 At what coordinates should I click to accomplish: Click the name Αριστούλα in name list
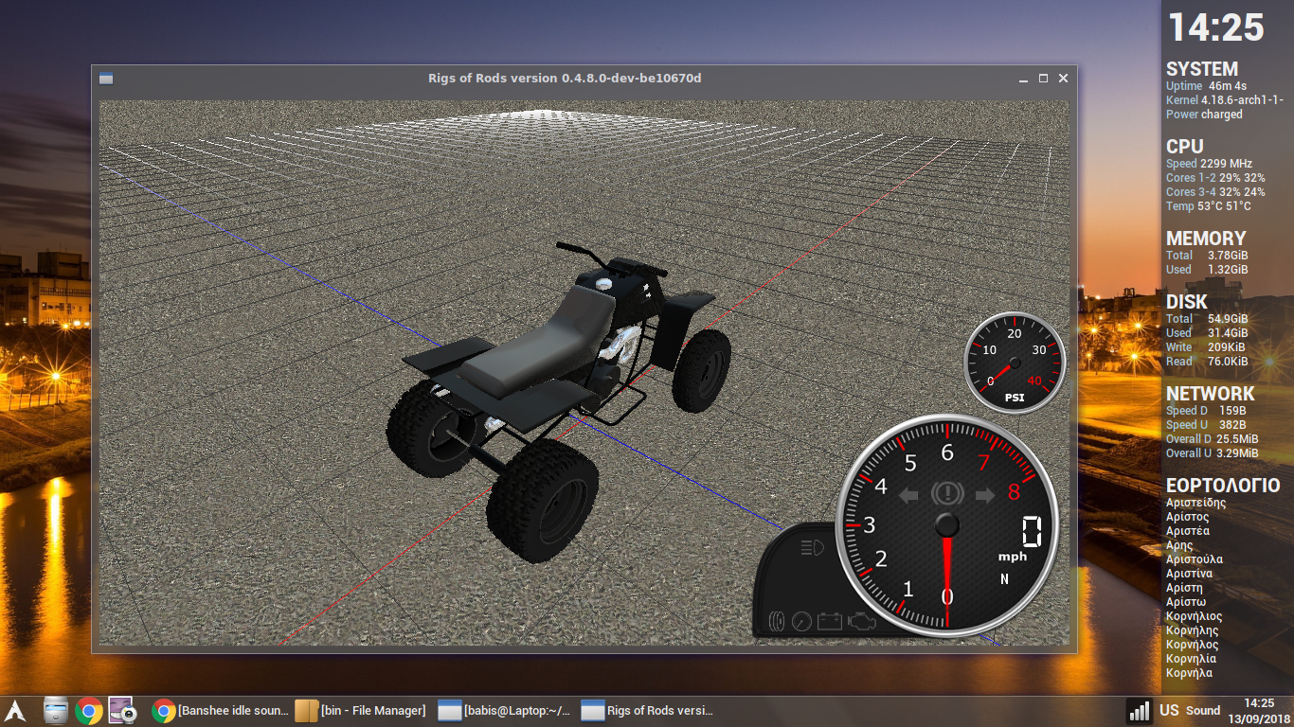tap(1195, 559)
